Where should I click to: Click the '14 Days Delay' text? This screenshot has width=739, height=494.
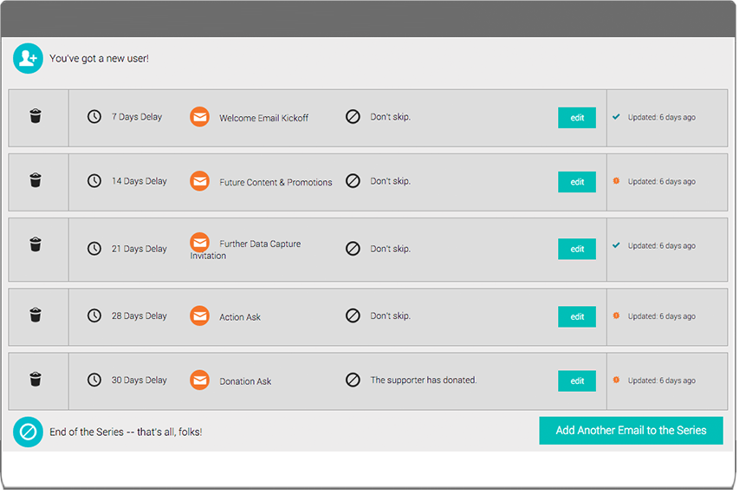pos(139,181)
